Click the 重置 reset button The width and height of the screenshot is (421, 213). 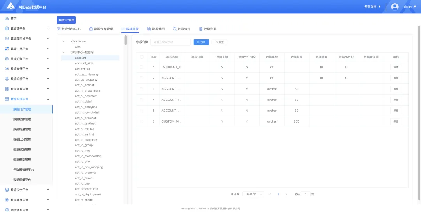point(219,42)
